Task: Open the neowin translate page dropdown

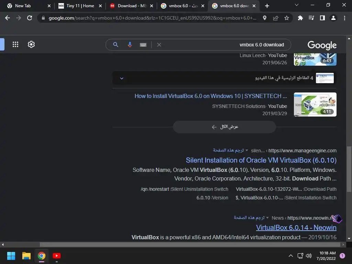Action: pyautogui.click(x=267, y=218)
